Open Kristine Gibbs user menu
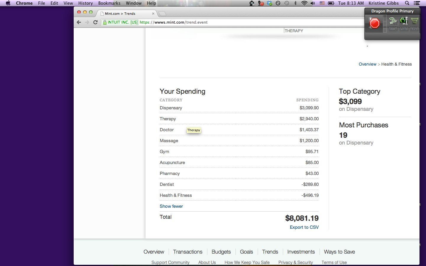Image resolution: width=426 pixels, height=266 pixels. (x=383, y=3)
